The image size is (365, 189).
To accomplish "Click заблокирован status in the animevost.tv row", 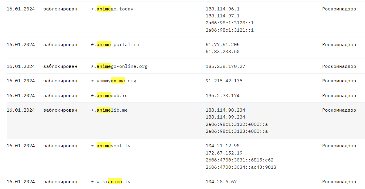I will pyautogui.click(x=60, y=146).
